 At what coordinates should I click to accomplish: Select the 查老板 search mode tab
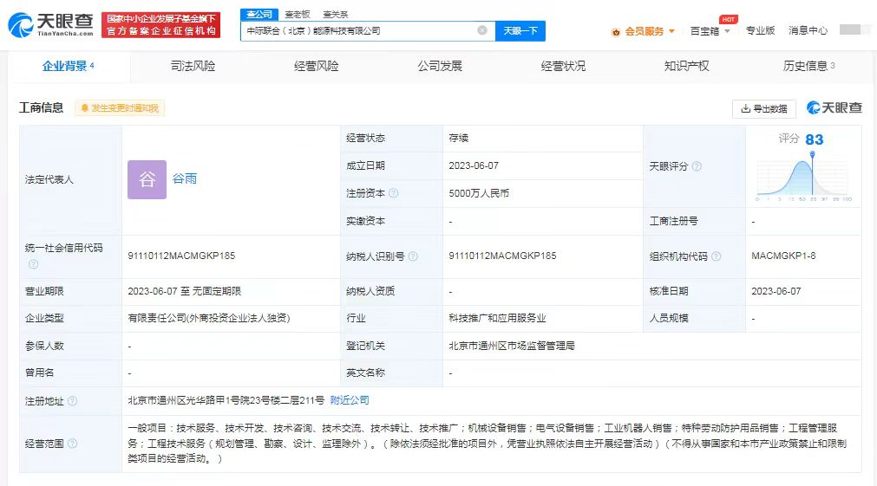coord(298,14)
